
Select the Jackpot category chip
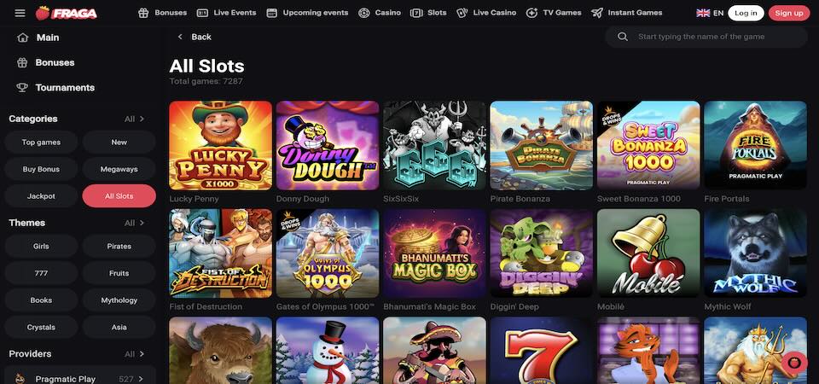tap(41, 196)
